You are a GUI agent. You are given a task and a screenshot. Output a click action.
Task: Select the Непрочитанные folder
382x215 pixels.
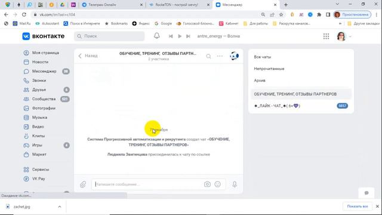tap(301, 69)
